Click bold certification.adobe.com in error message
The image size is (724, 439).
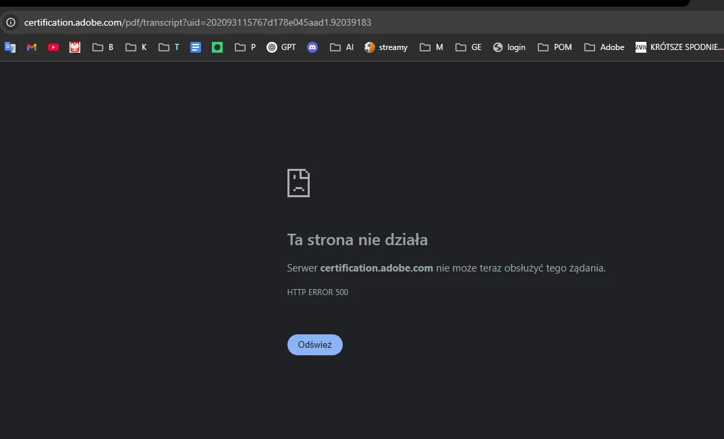click(x=377, y=268)
